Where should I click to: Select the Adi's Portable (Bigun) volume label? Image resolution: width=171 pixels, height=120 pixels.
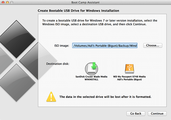(129, 79)
